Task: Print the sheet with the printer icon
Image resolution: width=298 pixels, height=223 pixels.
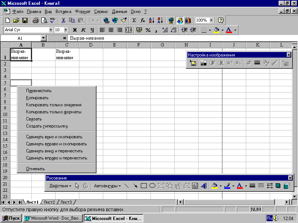Action: point(35,20)
